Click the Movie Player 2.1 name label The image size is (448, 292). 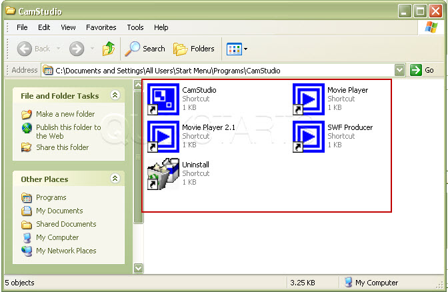(x=209, y=127)
